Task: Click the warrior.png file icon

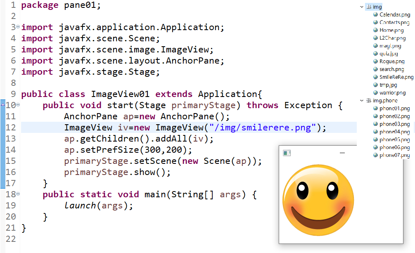Action: click(375, 92)
